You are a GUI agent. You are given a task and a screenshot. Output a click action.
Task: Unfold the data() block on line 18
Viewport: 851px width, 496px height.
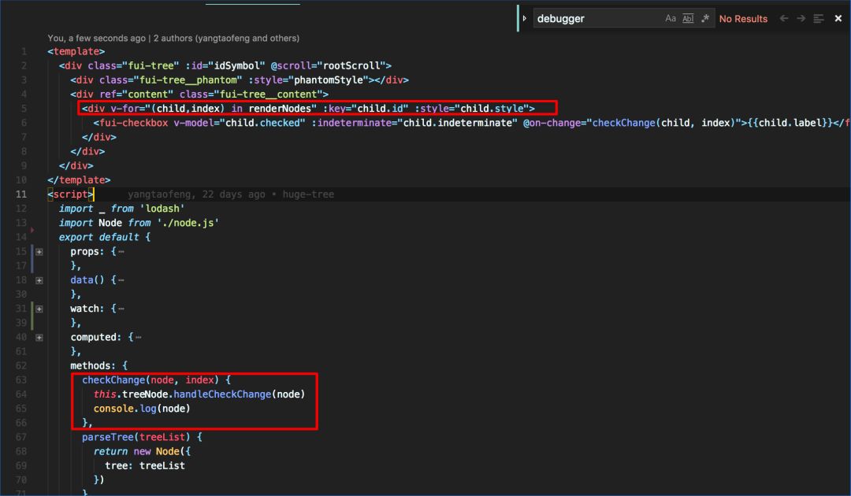[39, 279]
